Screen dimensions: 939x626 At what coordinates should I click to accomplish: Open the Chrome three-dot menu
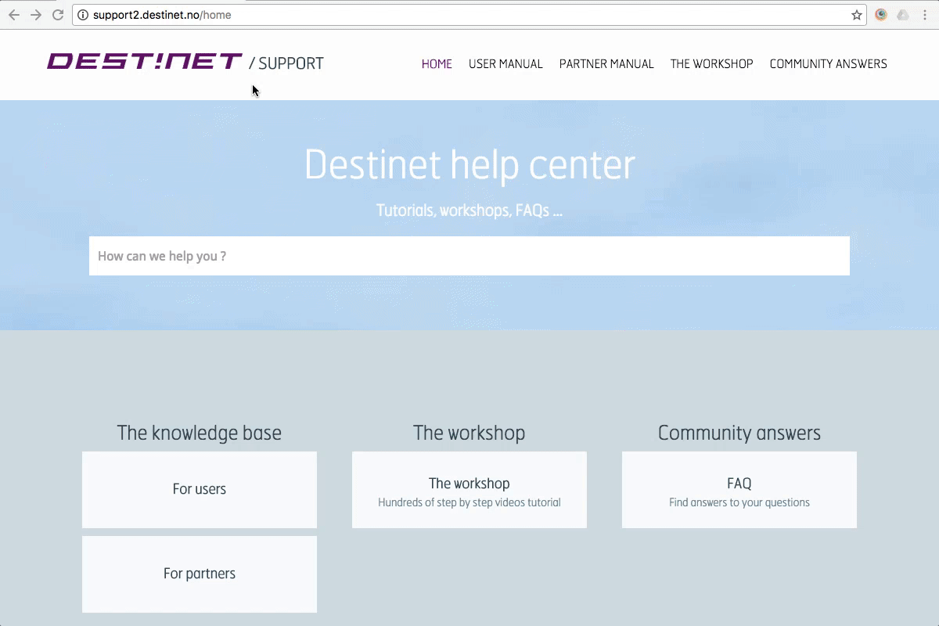[925, 15]
